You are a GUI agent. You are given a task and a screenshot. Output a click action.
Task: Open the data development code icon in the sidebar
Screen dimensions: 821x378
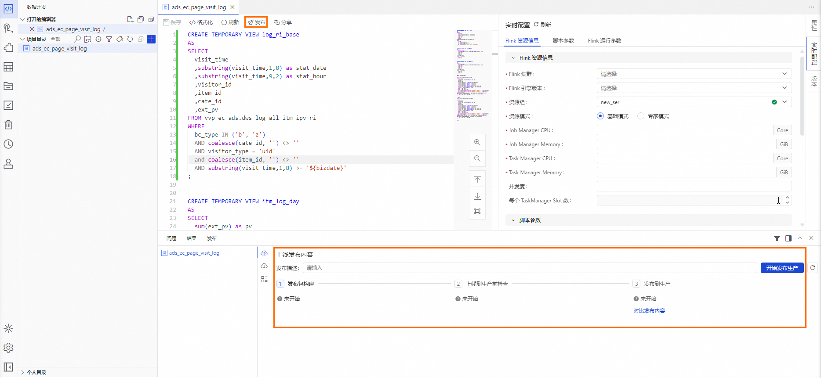(x=8, y=8)
